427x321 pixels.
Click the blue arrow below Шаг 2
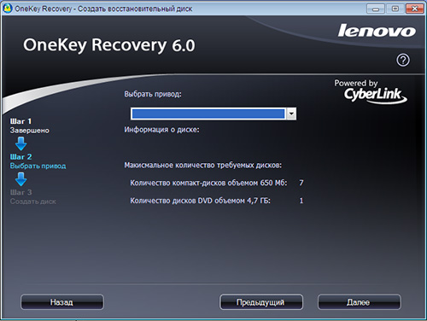click(x=21, y=179)
